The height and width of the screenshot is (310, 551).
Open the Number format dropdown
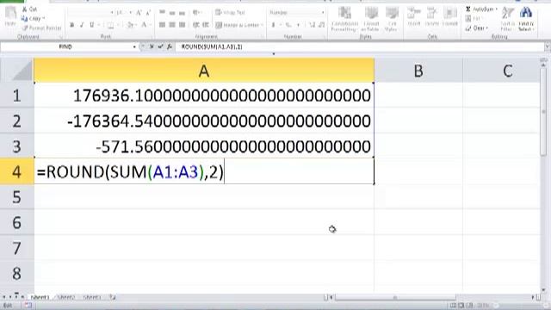point(323,13)
